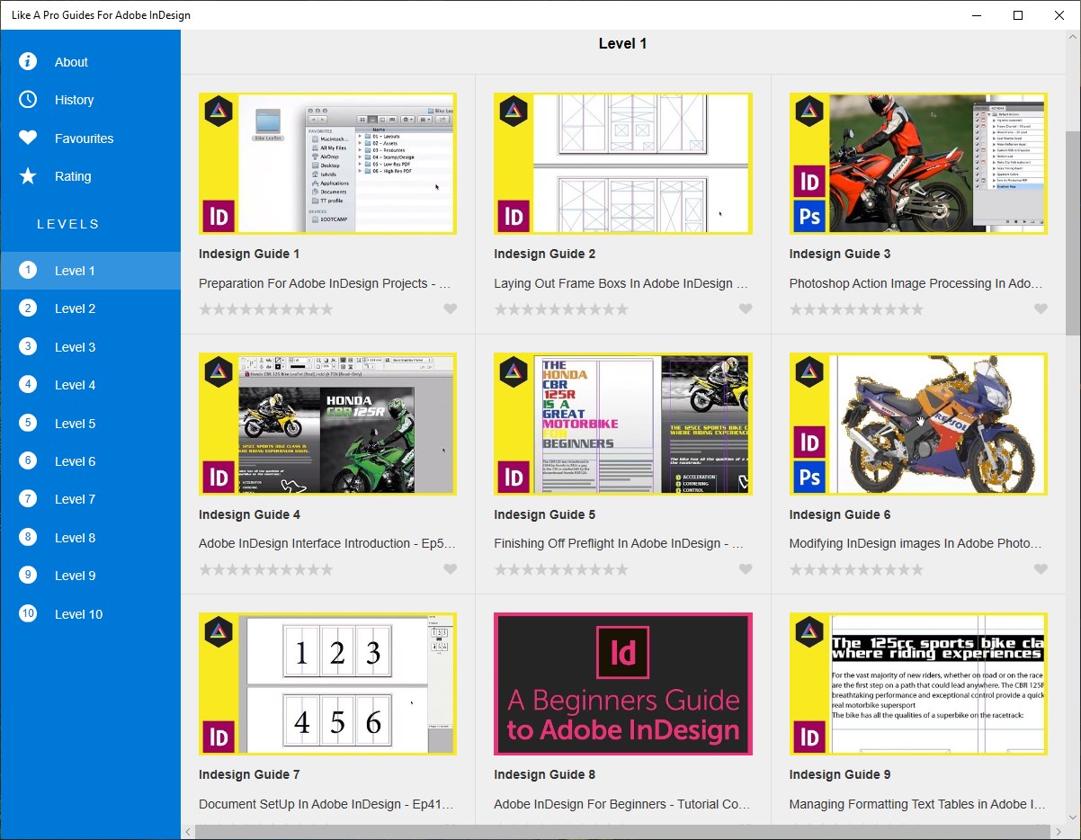This screenshot has height=840, width=1081.
Task: Click 'Indesign Guide 7' heading text
Action: (249, 774)
